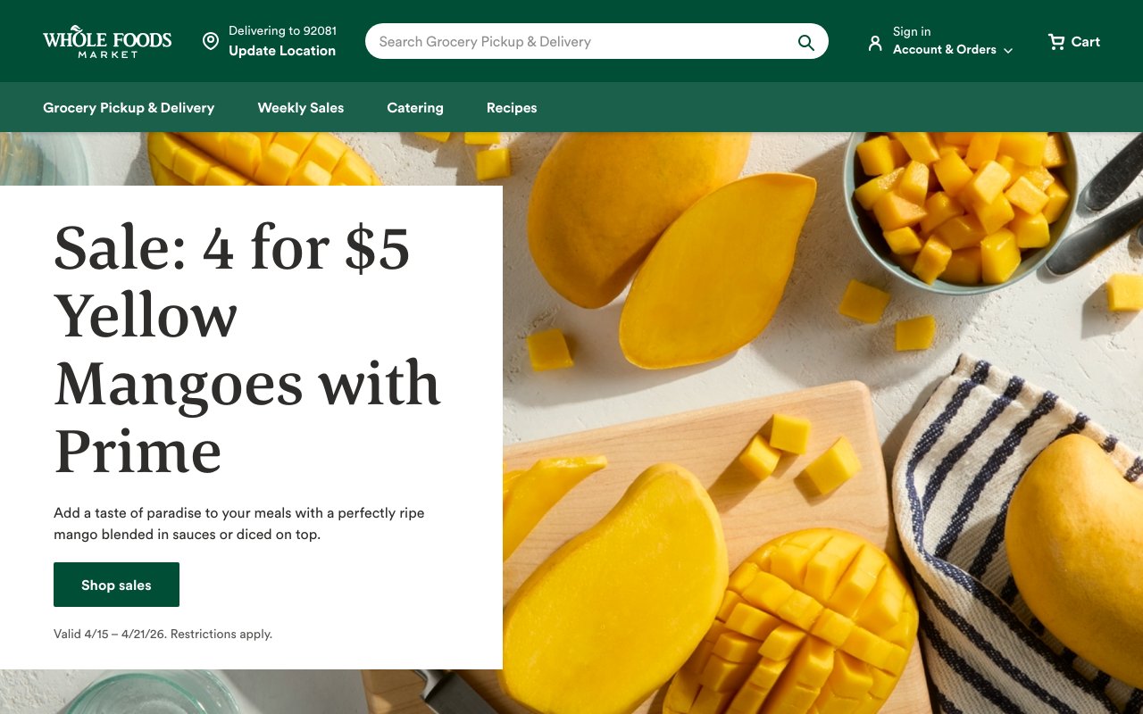Click the location pin icon
This screenshot has width=1143, height=714.
[x=211, y=41]
